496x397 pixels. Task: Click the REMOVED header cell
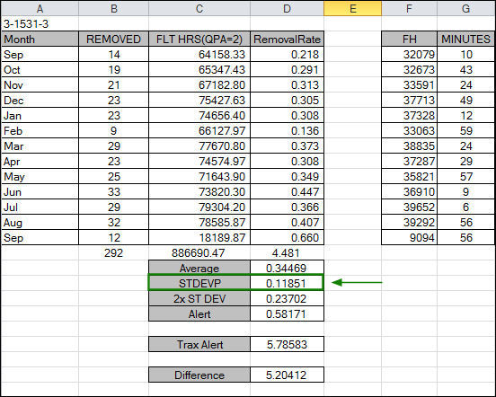[113, 39]
